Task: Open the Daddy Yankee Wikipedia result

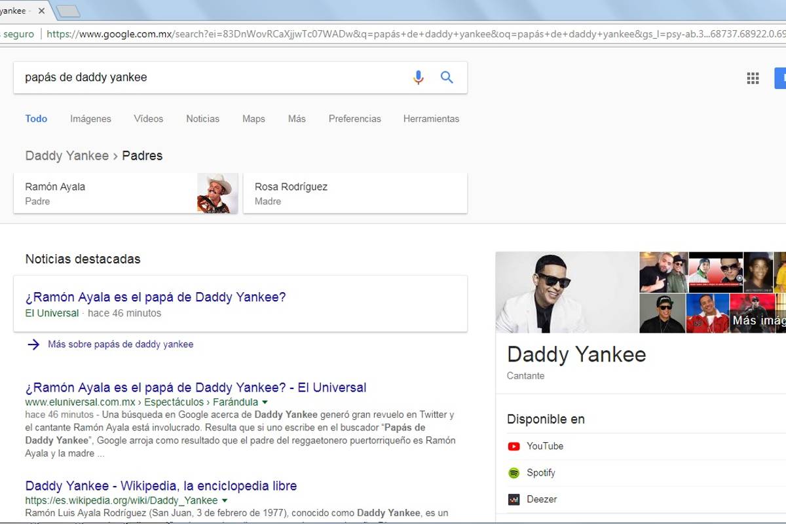Action: [160, 485]
